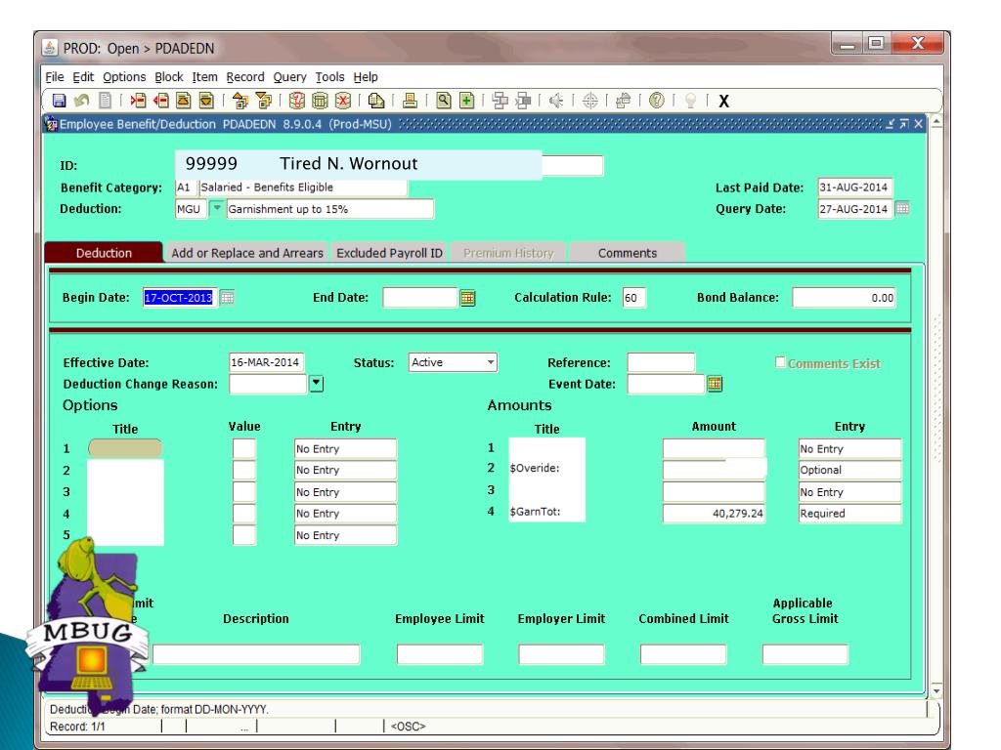This screenshot has height=750, width=1001.
Task: Click the Reference input field
Action: tap(661, 362)
